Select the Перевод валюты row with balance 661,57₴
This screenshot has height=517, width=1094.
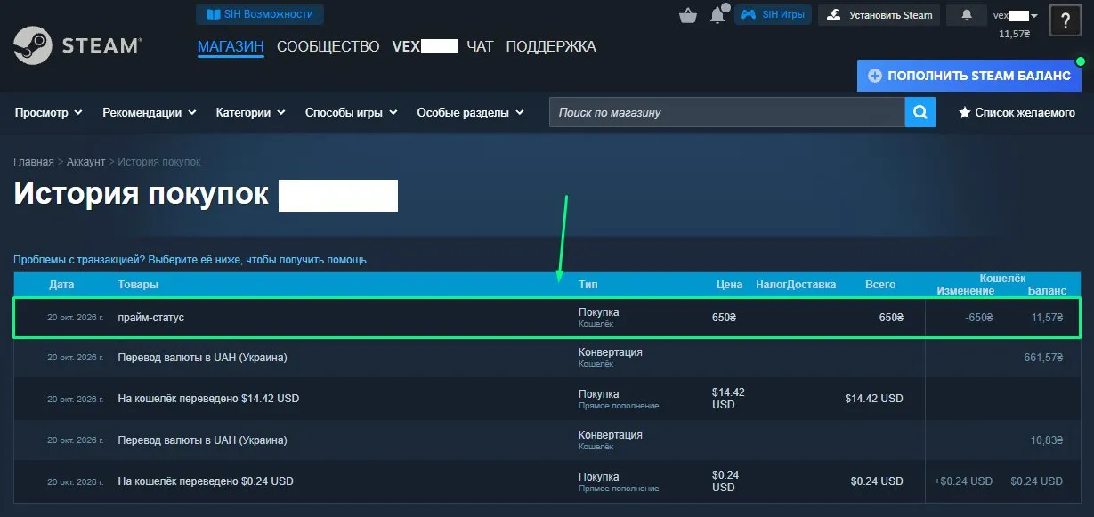(547, 358)
